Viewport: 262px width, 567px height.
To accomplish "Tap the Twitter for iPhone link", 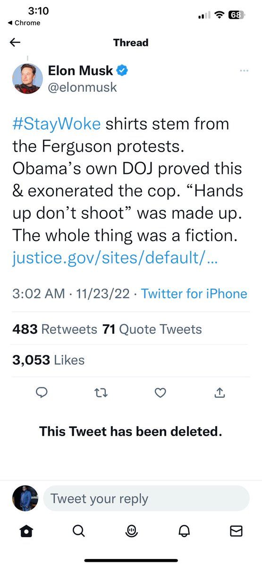I will 194,293.
